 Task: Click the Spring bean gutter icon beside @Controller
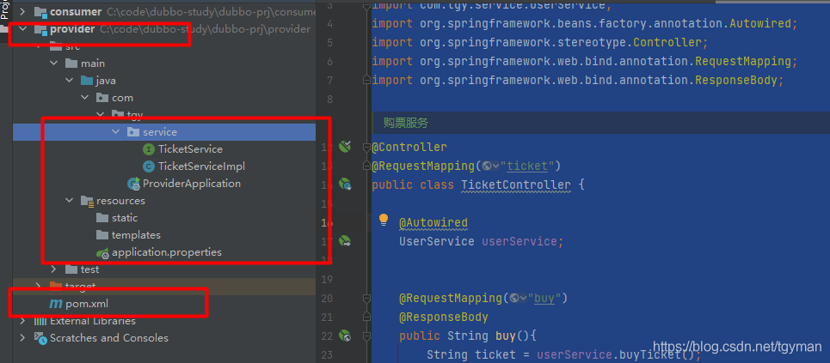coord(345,147)
